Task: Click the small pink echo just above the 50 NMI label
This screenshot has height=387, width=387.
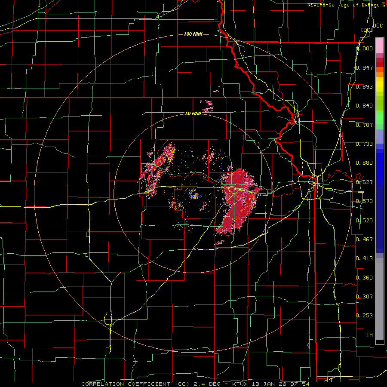Action: pyautogui.click(x=208, y=106)
